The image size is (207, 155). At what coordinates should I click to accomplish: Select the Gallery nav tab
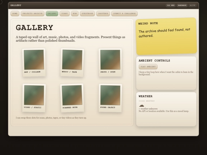(52, 13)
